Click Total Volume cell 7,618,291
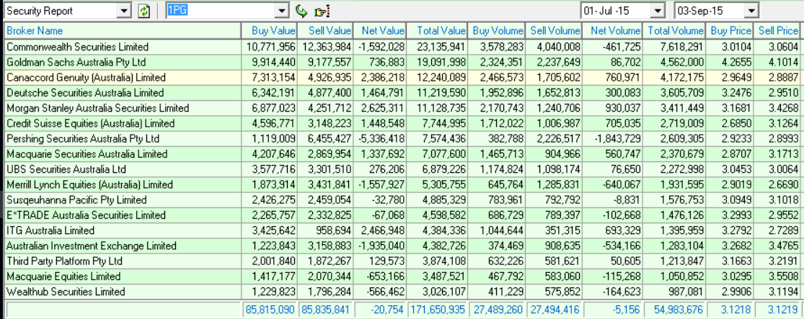804x319 pixels. (673, 47)
